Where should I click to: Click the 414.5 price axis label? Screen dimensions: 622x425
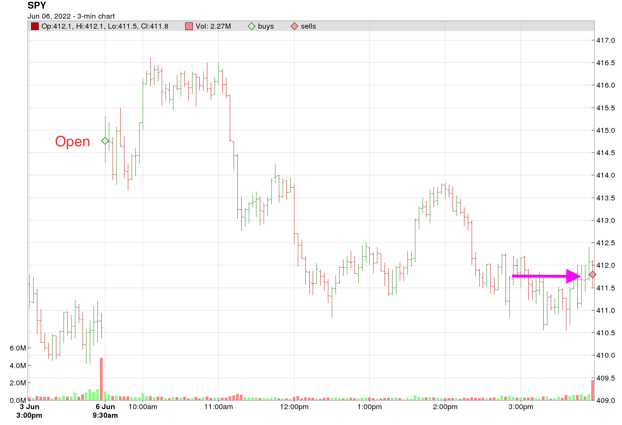point(606,153)
